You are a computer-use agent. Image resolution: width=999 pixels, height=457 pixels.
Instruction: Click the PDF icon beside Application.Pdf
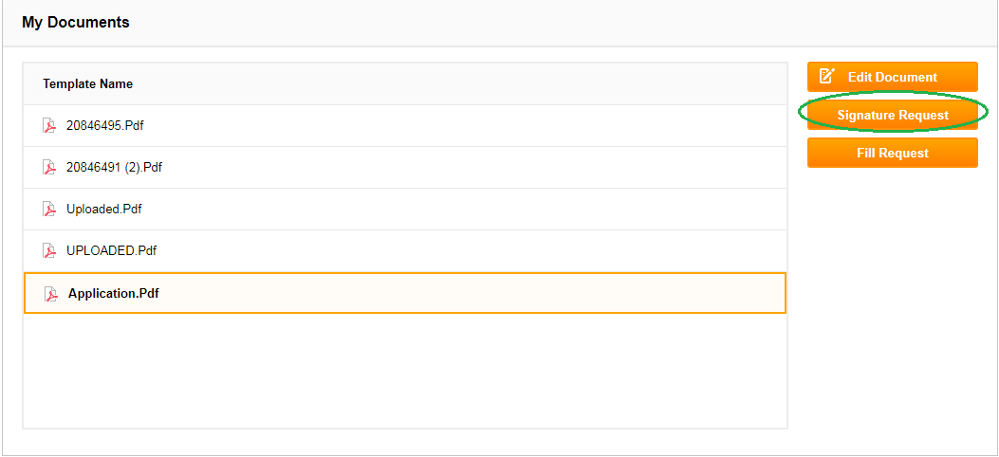50,294
